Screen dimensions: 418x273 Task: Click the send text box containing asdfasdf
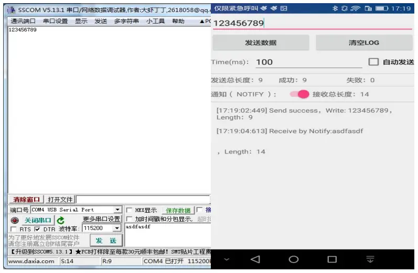pyautogui.click(x=168, y=235)
